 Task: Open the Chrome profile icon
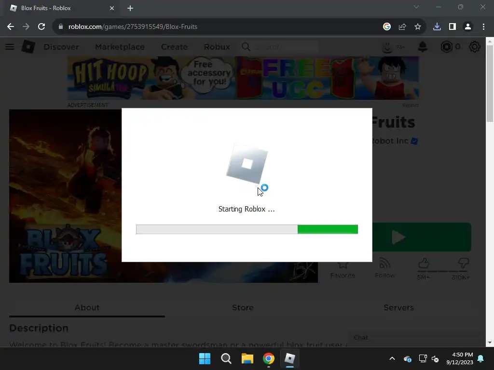[x=468, y=27]
